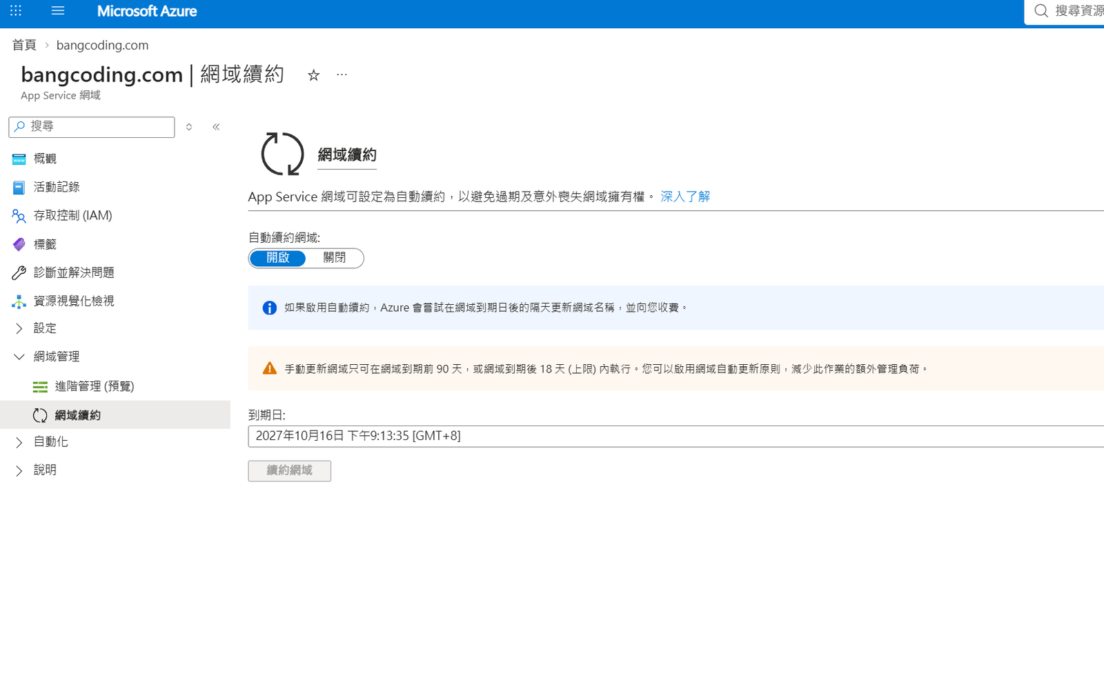Click the resource visualizer hierarchy icon
Image resolution: width=1104 pixels, height=700 pixels.
point(19,301)
